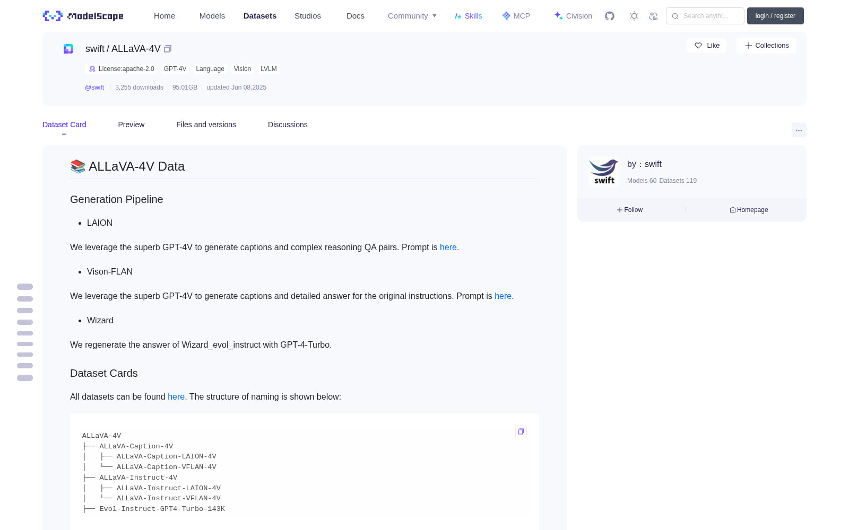The width and height of the screenshot is (849, 530).
Task: Click the ModelScope logo
Action: [83, 16]
